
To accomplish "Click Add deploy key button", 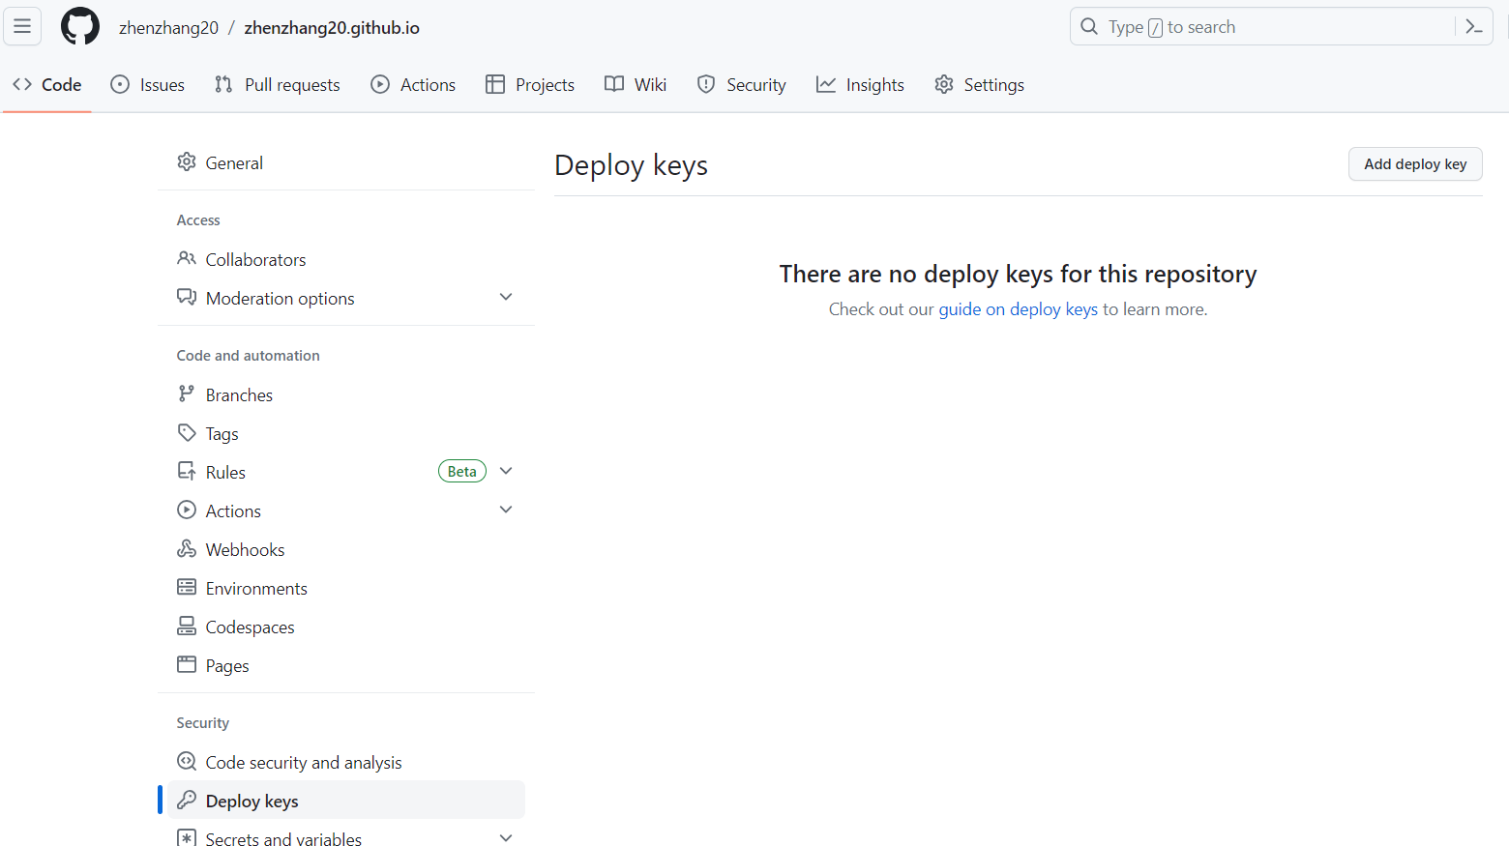I will [1415, 164].
